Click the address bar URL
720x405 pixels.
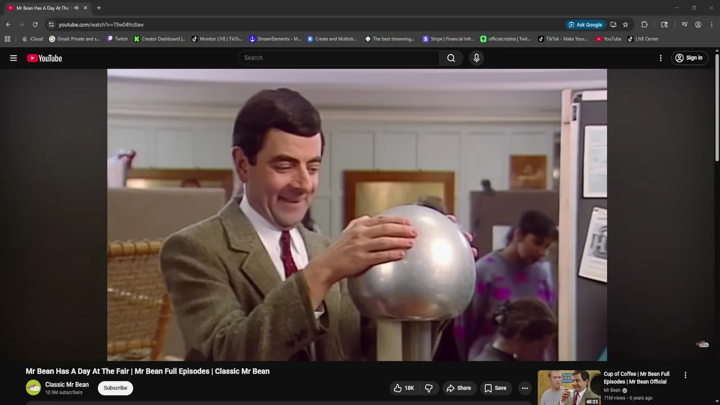tap(101, 25)
